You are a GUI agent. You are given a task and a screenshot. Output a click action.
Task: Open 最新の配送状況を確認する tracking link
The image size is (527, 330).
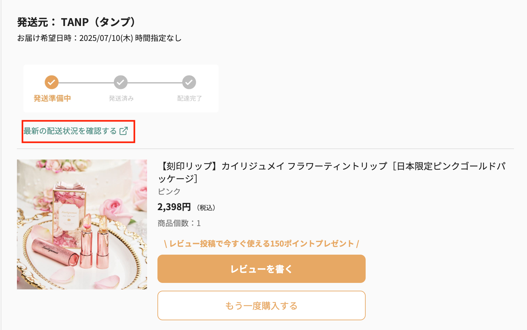point(69,131)
